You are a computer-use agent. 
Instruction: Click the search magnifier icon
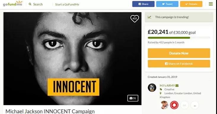coord(30,4)
